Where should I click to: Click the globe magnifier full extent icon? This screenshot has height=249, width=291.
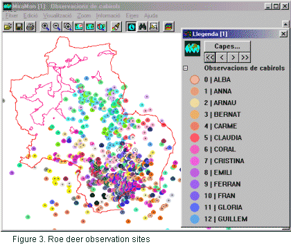click(x=101, y=27)
